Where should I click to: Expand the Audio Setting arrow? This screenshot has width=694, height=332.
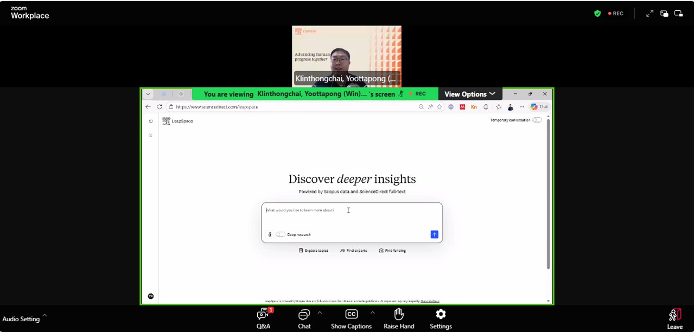[44, 315]
